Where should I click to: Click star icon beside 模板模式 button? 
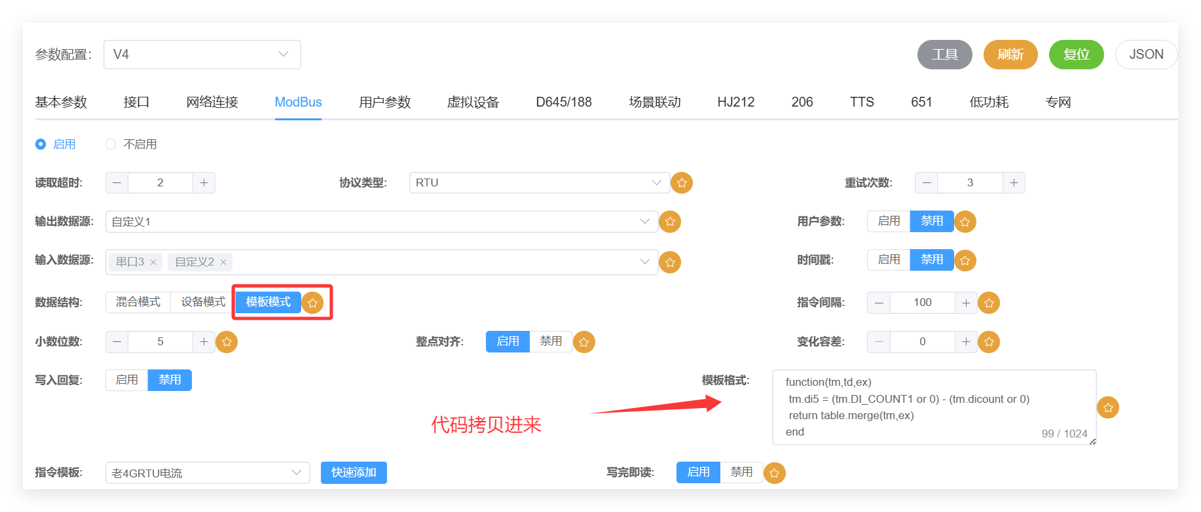312,303
